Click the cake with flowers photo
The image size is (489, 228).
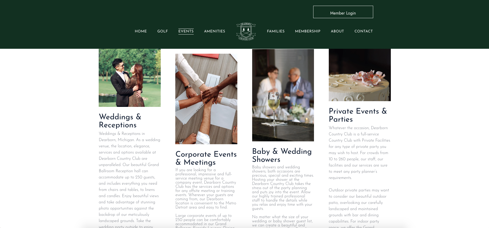pyautogui.click(x=360, y=75)
